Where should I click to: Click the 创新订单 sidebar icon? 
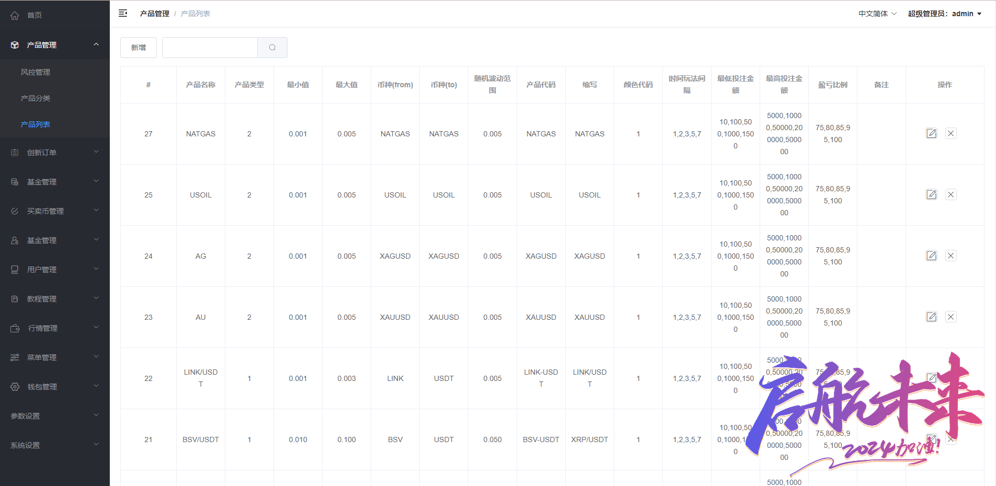(15, 153)
